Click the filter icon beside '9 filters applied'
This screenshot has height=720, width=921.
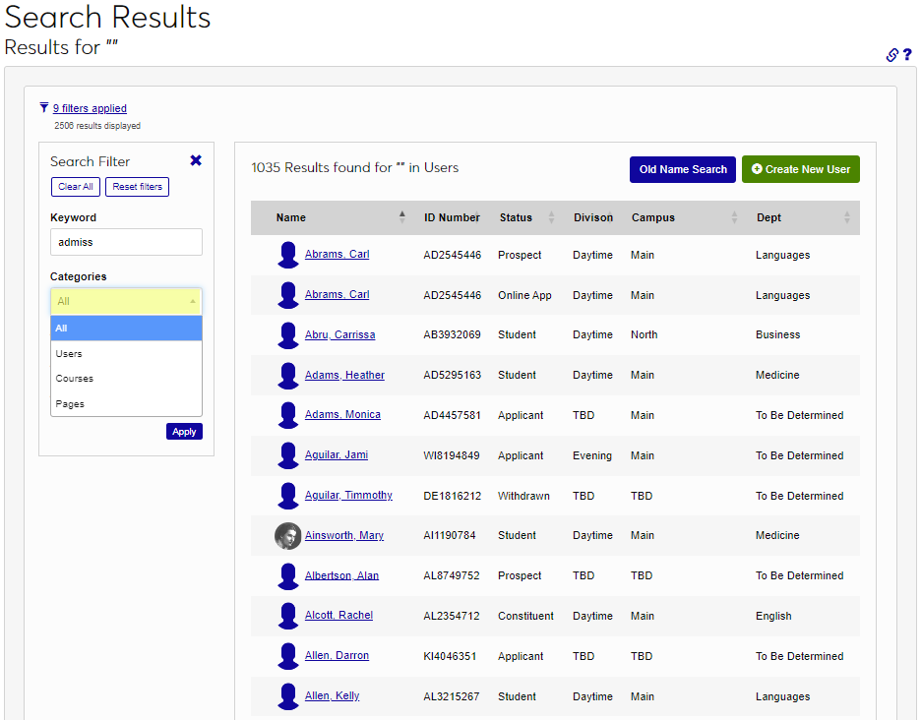pos(43,107)
